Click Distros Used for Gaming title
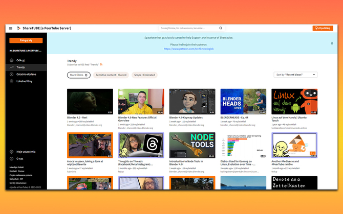Viewport: 343px width, 214px height. [237, 163]
